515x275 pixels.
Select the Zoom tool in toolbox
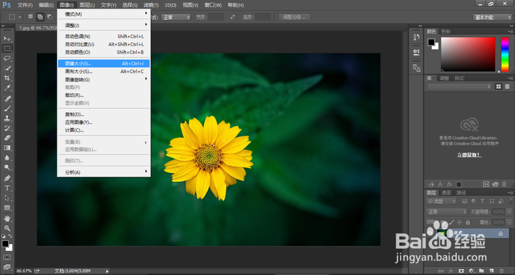coord(7,228)
